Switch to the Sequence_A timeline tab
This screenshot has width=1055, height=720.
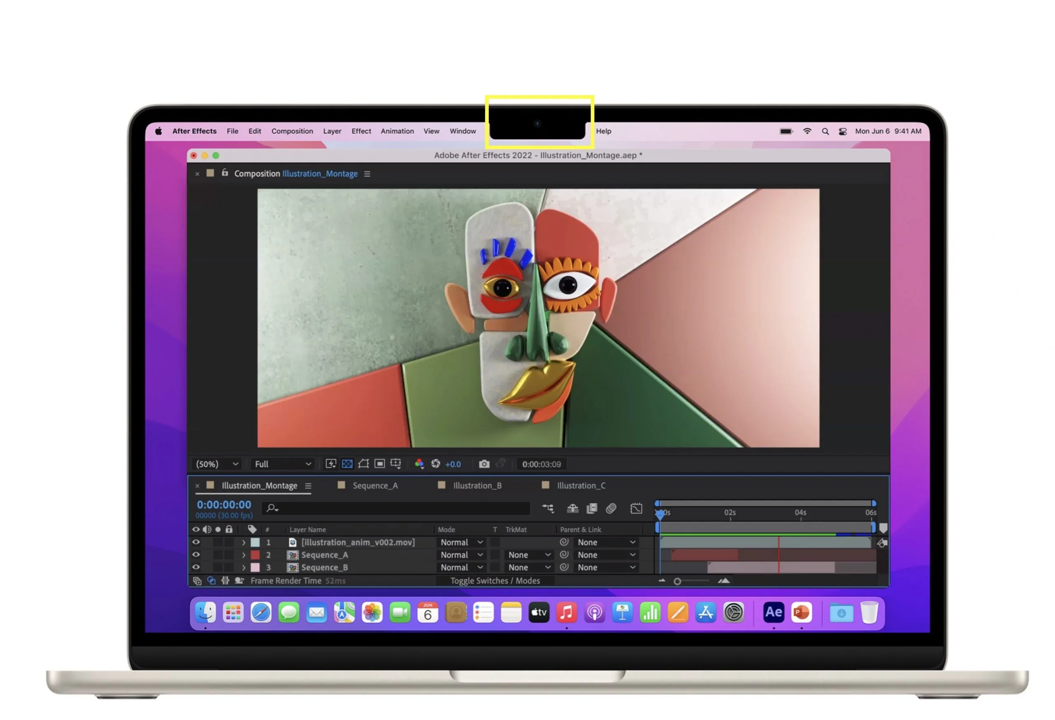[375, 486]
